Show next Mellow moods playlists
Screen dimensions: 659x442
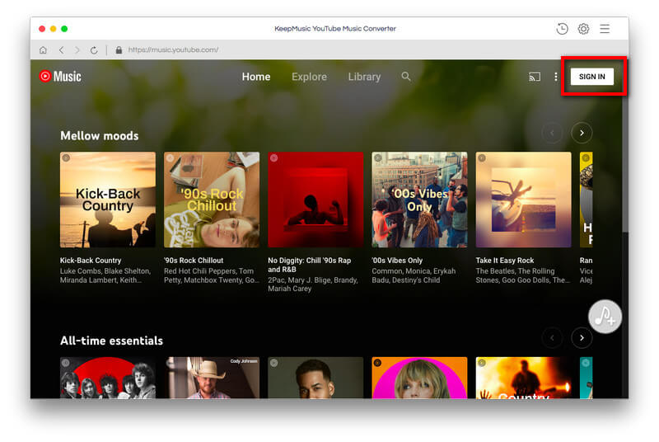point(582,133)
